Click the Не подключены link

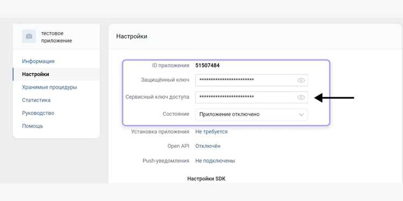[215, 161]
